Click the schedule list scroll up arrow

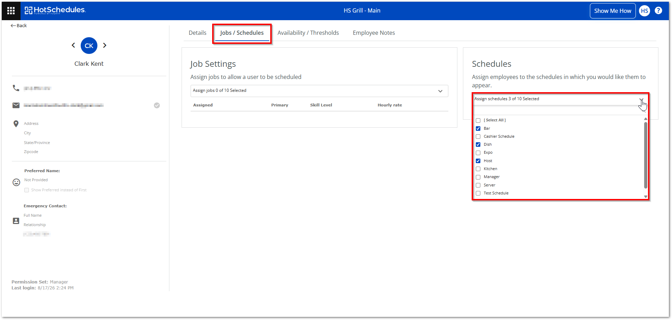[x=646, y=119]
